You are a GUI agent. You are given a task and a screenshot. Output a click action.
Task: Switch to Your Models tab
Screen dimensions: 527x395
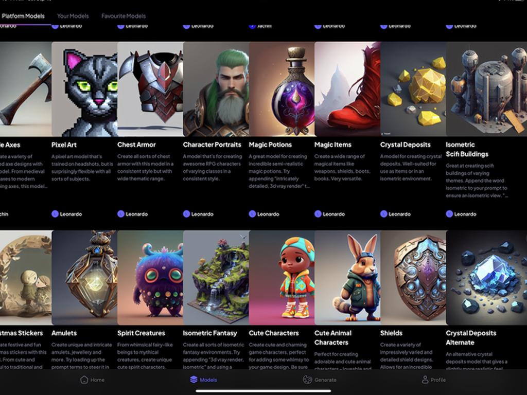(x=73, y=16)
